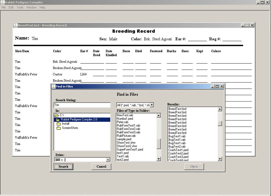Screen dimensions: 271x196
Task: Select the ScreenShots folder icon
Action: 59,128
